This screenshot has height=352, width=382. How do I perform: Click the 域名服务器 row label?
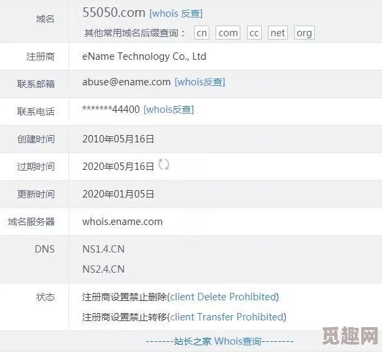click(31, 222)
